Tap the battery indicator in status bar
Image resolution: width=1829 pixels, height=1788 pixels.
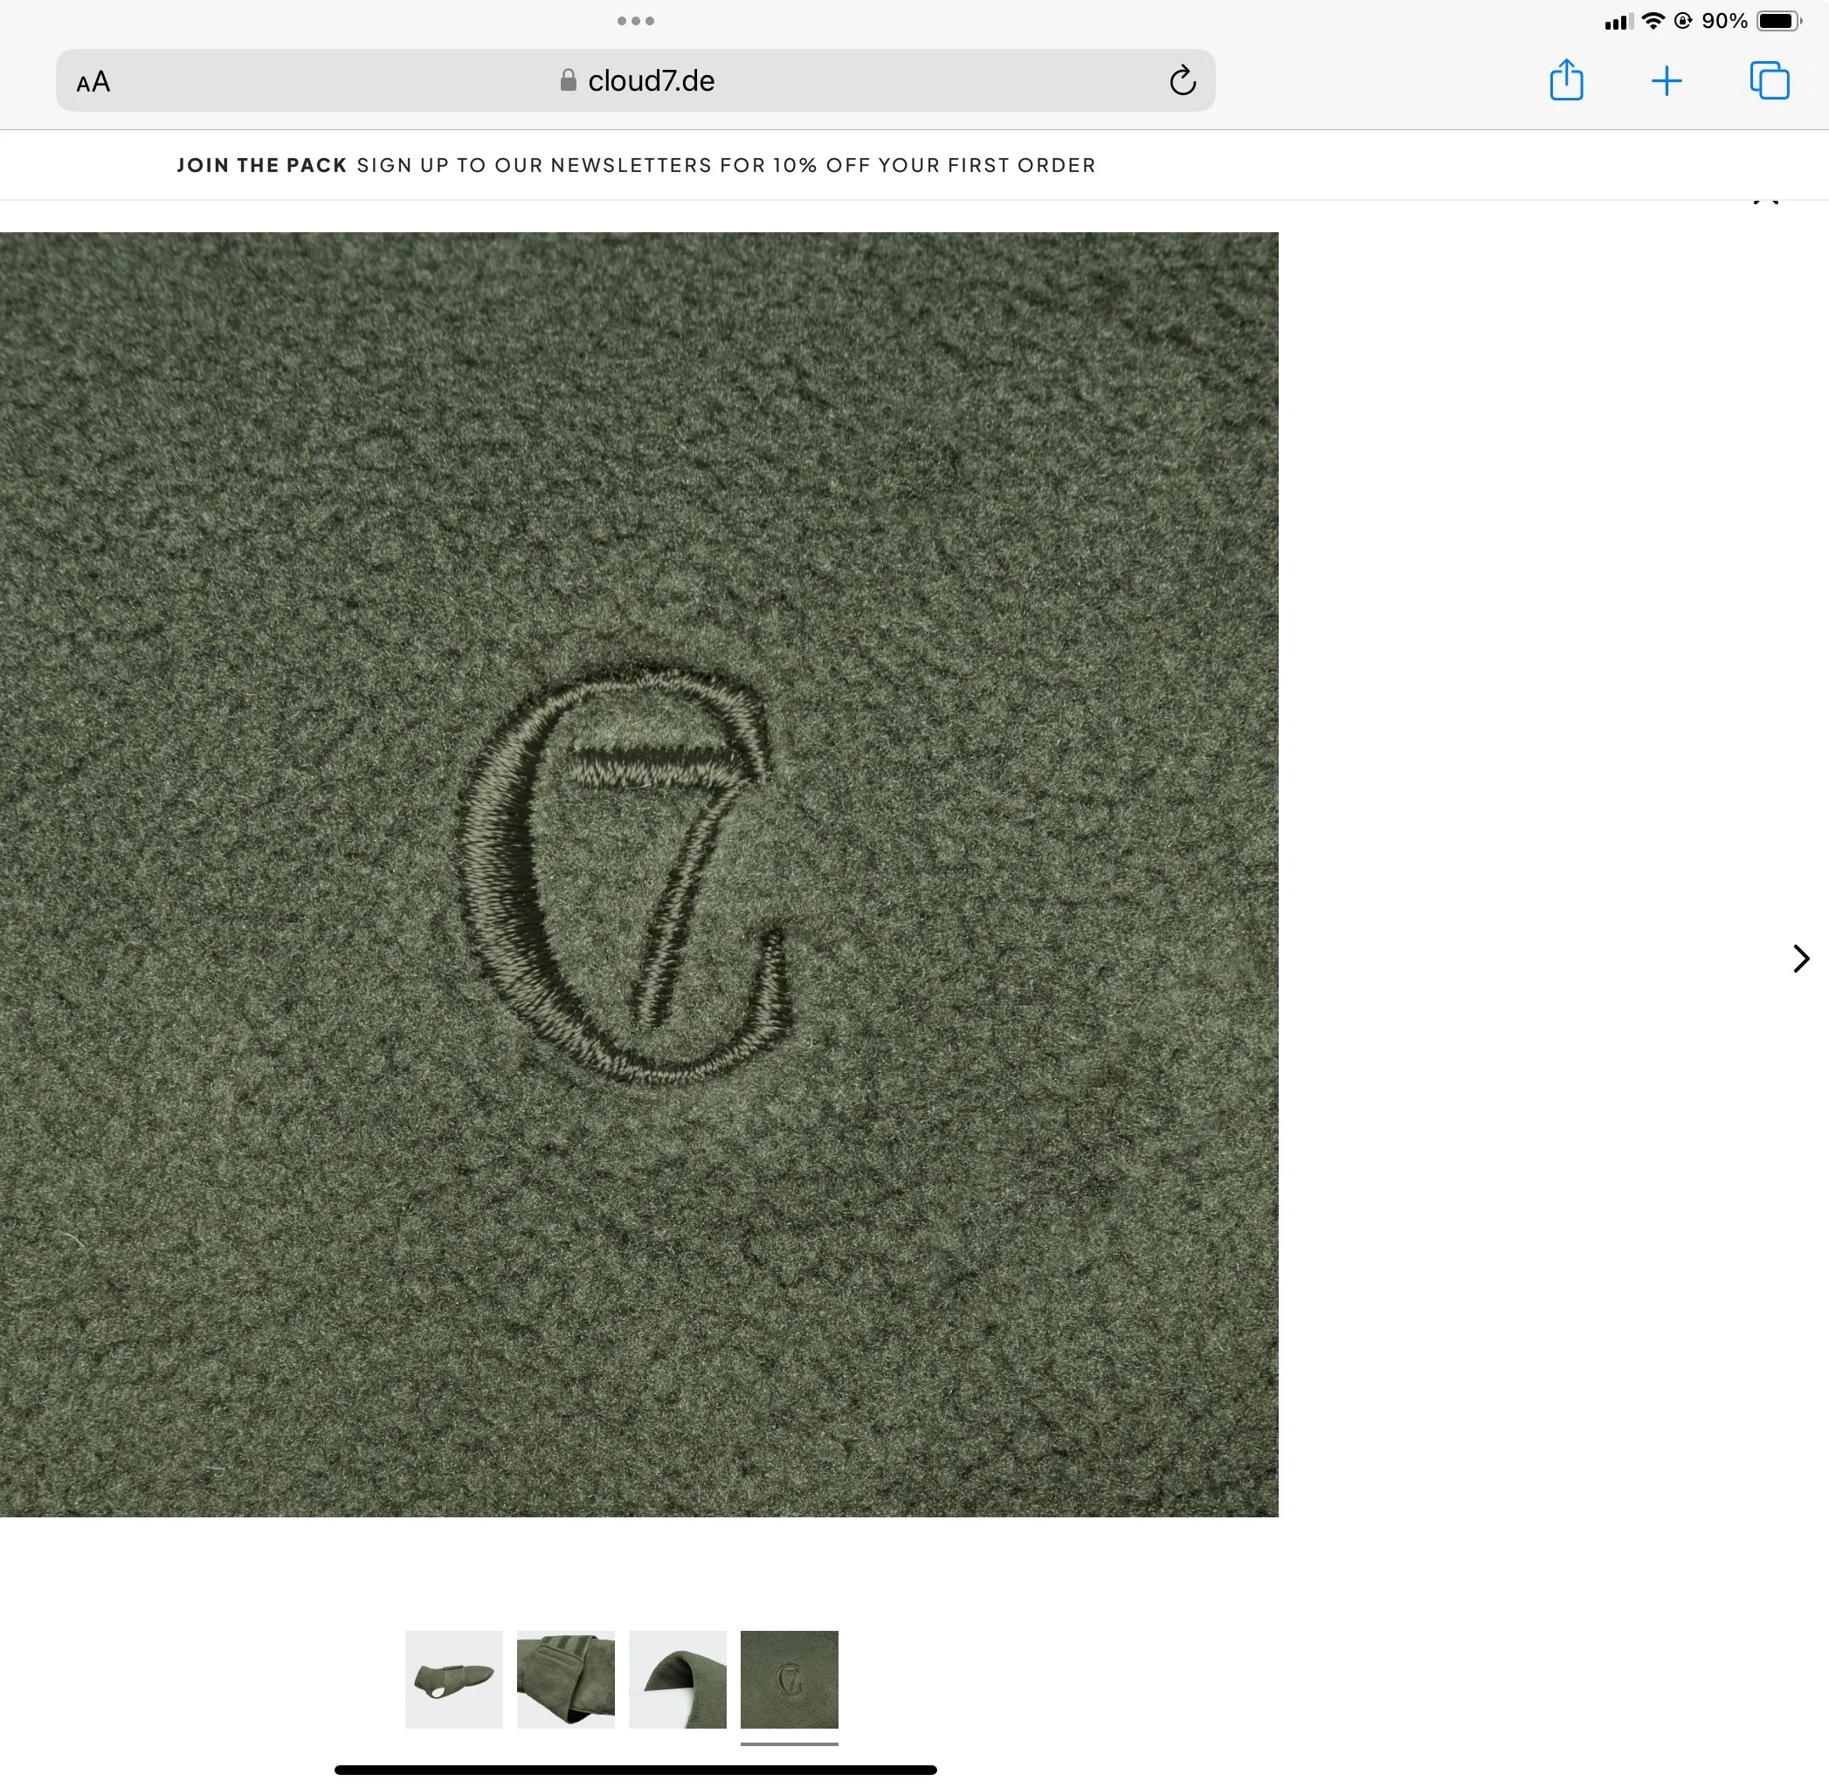(1779, 21)
